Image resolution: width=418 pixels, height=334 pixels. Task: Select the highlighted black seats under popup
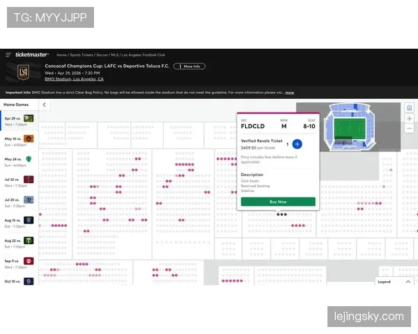click(x=281, y=214)
